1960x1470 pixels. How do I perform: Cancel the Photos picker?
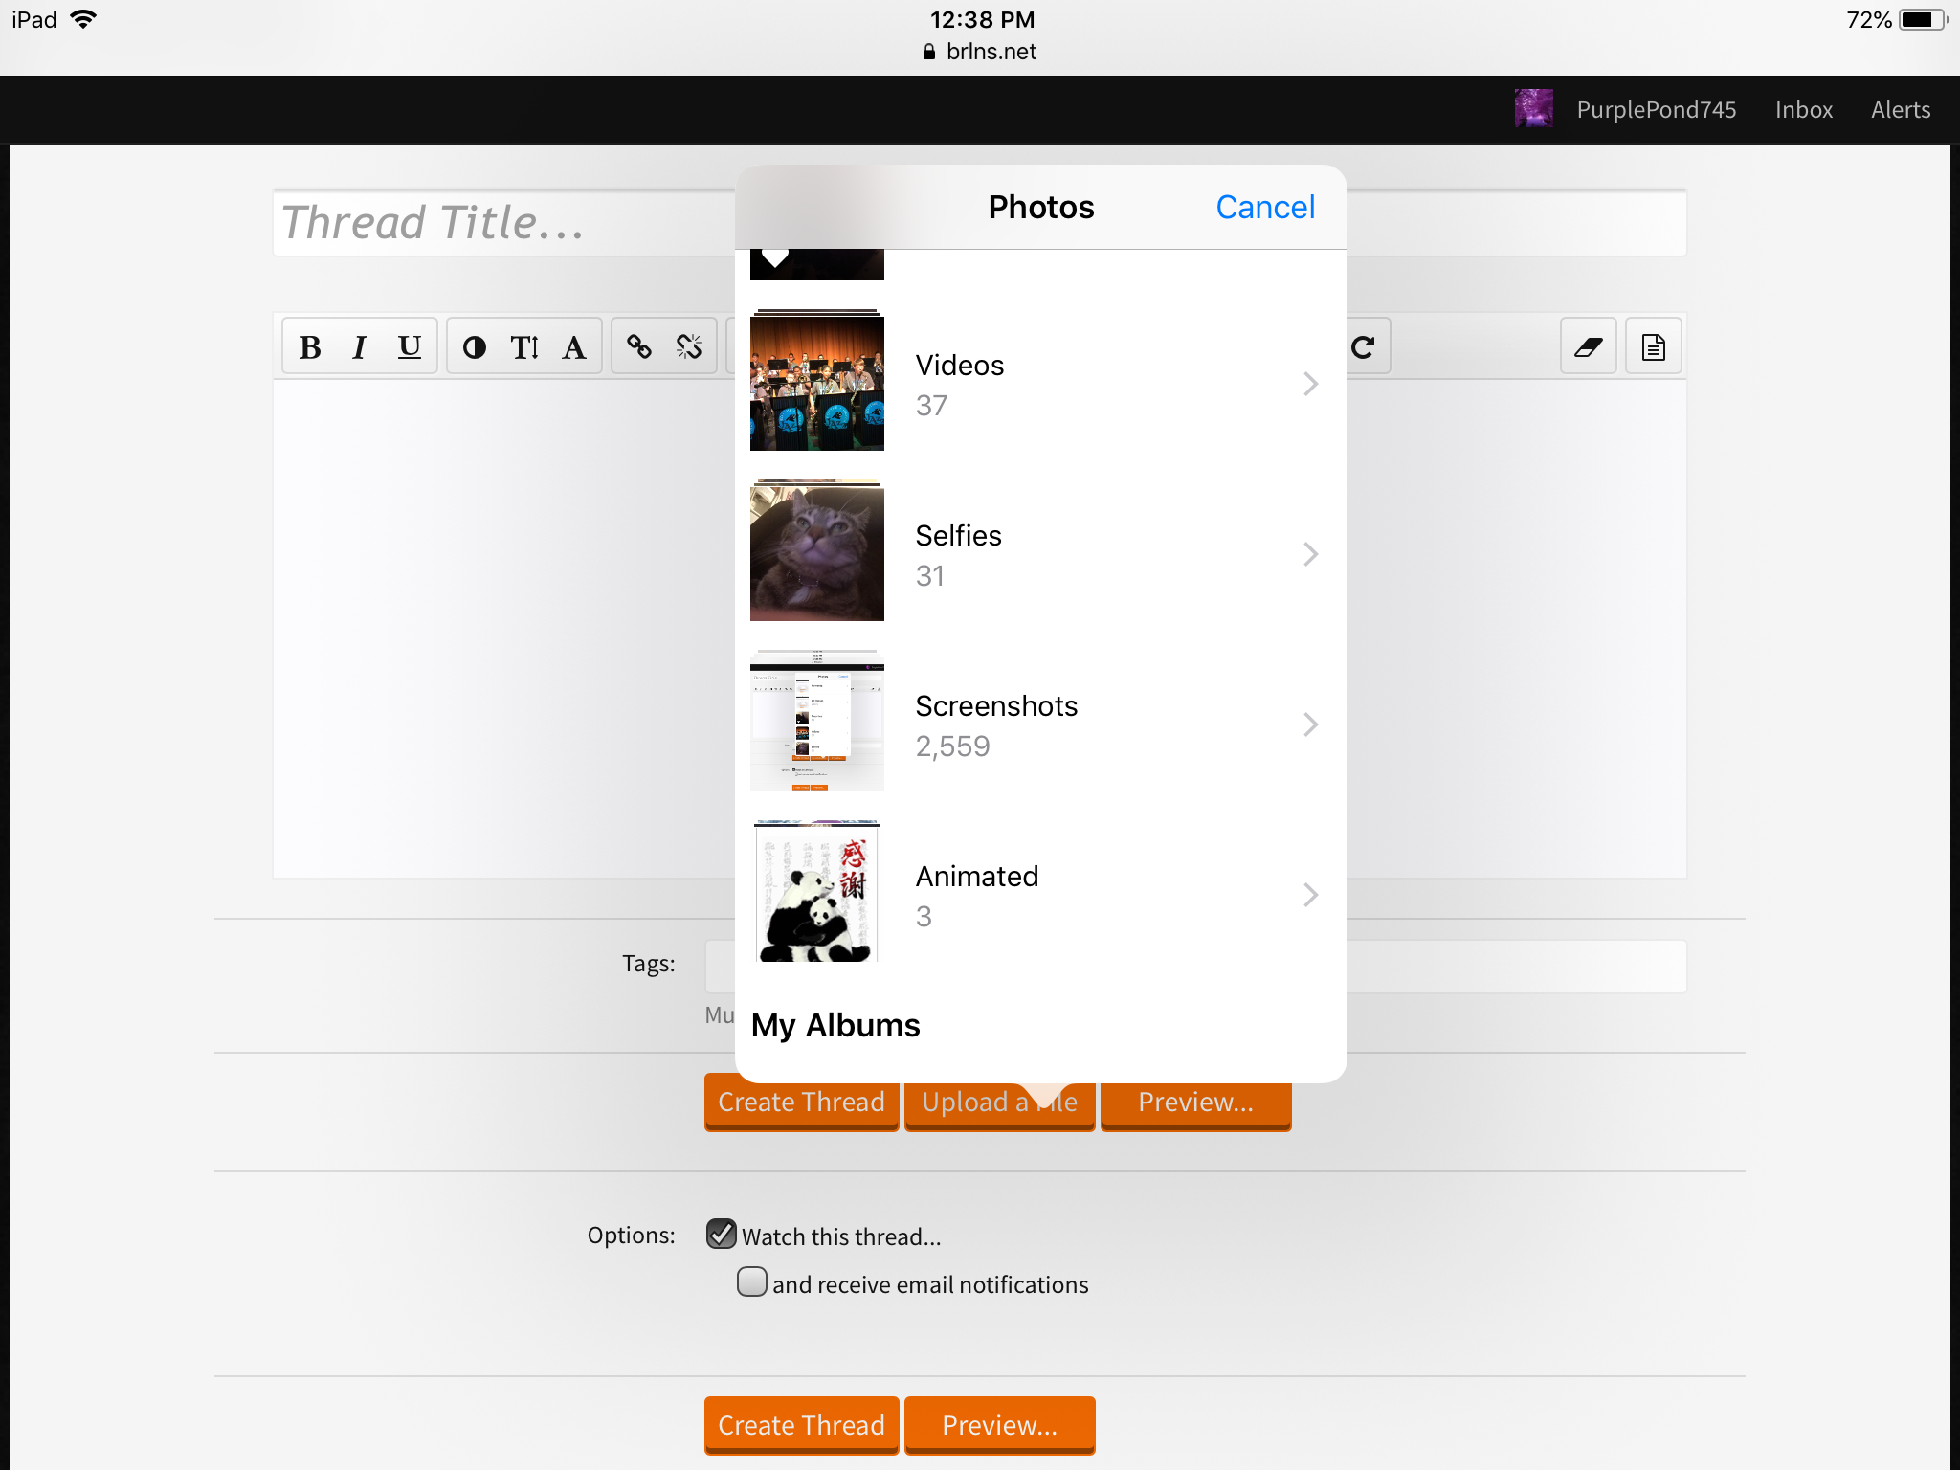pos(1265,207)
